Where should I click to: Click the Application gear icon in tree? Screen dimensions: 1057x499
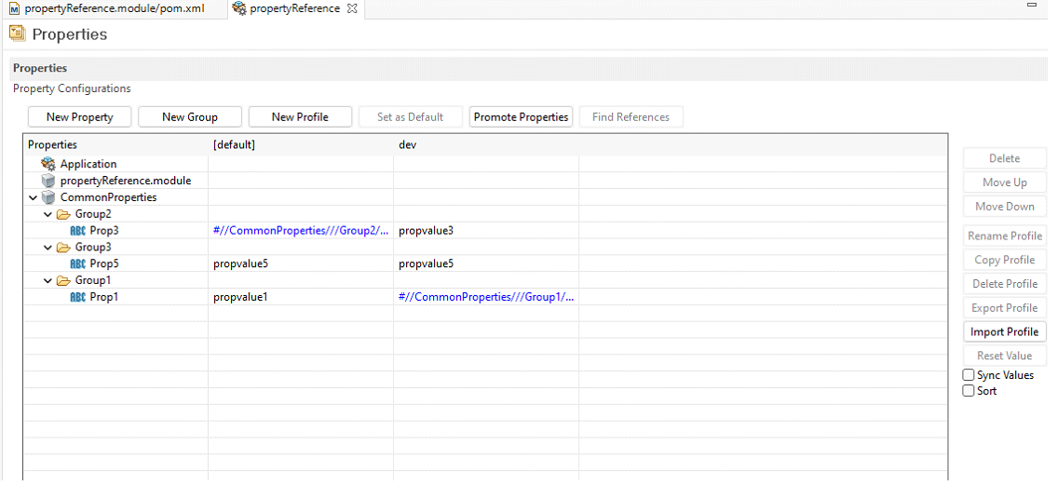(x=48, y=164)
